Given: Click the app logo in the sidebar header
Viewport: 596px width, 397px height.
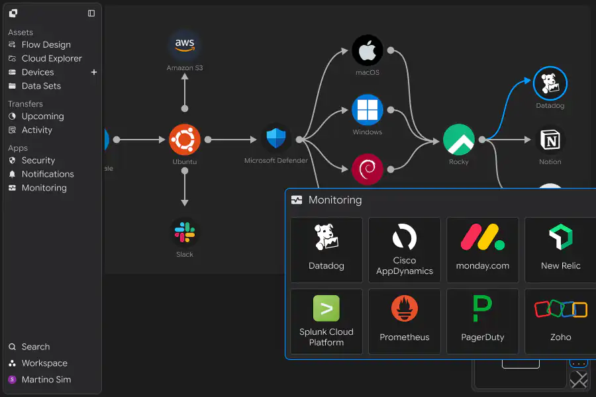Looking at the screenshot, I should [x=13, y=13].
